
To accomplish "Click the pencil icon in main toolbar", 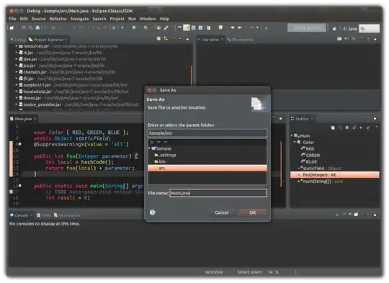I will pyautogui.click(x=166, y=28).
